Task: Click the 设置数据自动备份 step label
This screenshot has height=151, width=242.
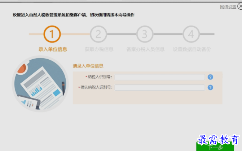Action: [x=192, y=49]
